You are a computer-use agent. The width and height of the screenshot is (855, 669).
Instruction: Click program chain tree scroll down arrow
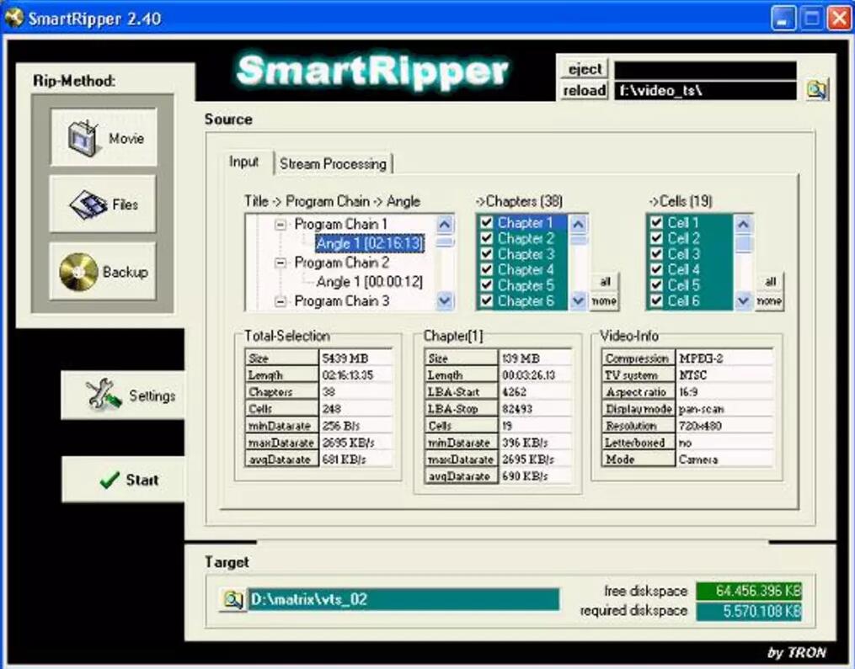[445, 300]
